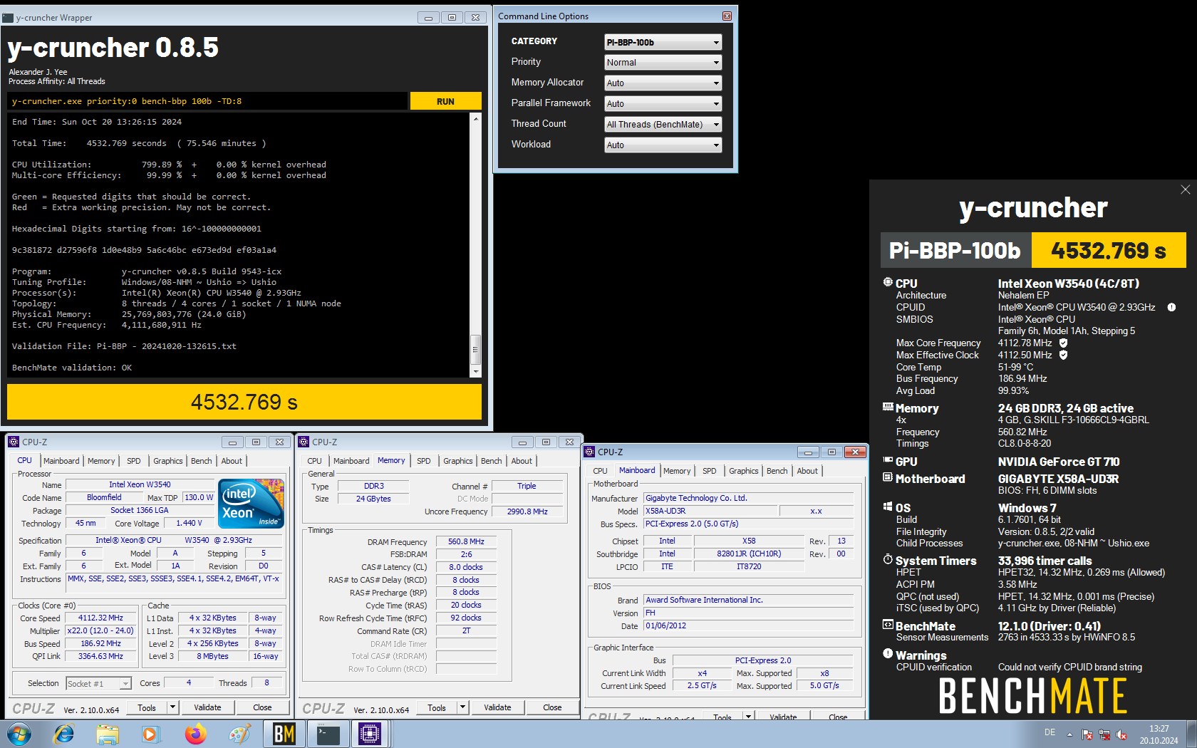Screen dimensions: 1197x748
Task: Click Validate in first CPU-Z window
Action: pos(207,707)
